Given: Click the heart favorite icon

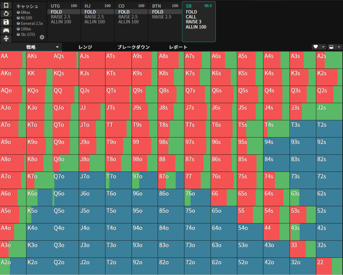Looking at the screenshot, I should pos(315,47).
